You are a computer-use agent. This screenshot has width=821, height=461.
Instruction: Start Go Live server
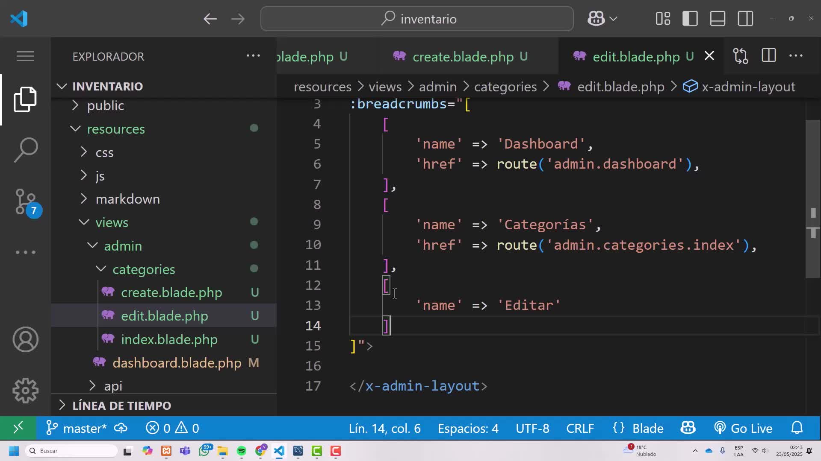tap(743, 428)
